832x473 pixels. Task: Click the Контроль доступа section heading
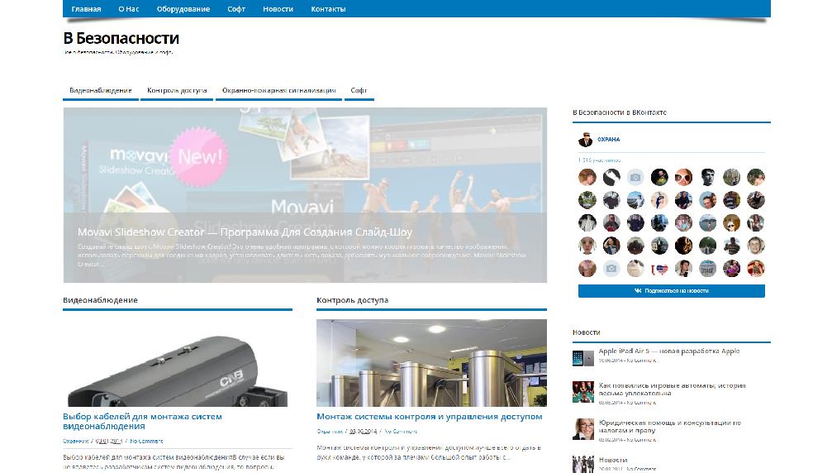[x=352, y=300]
